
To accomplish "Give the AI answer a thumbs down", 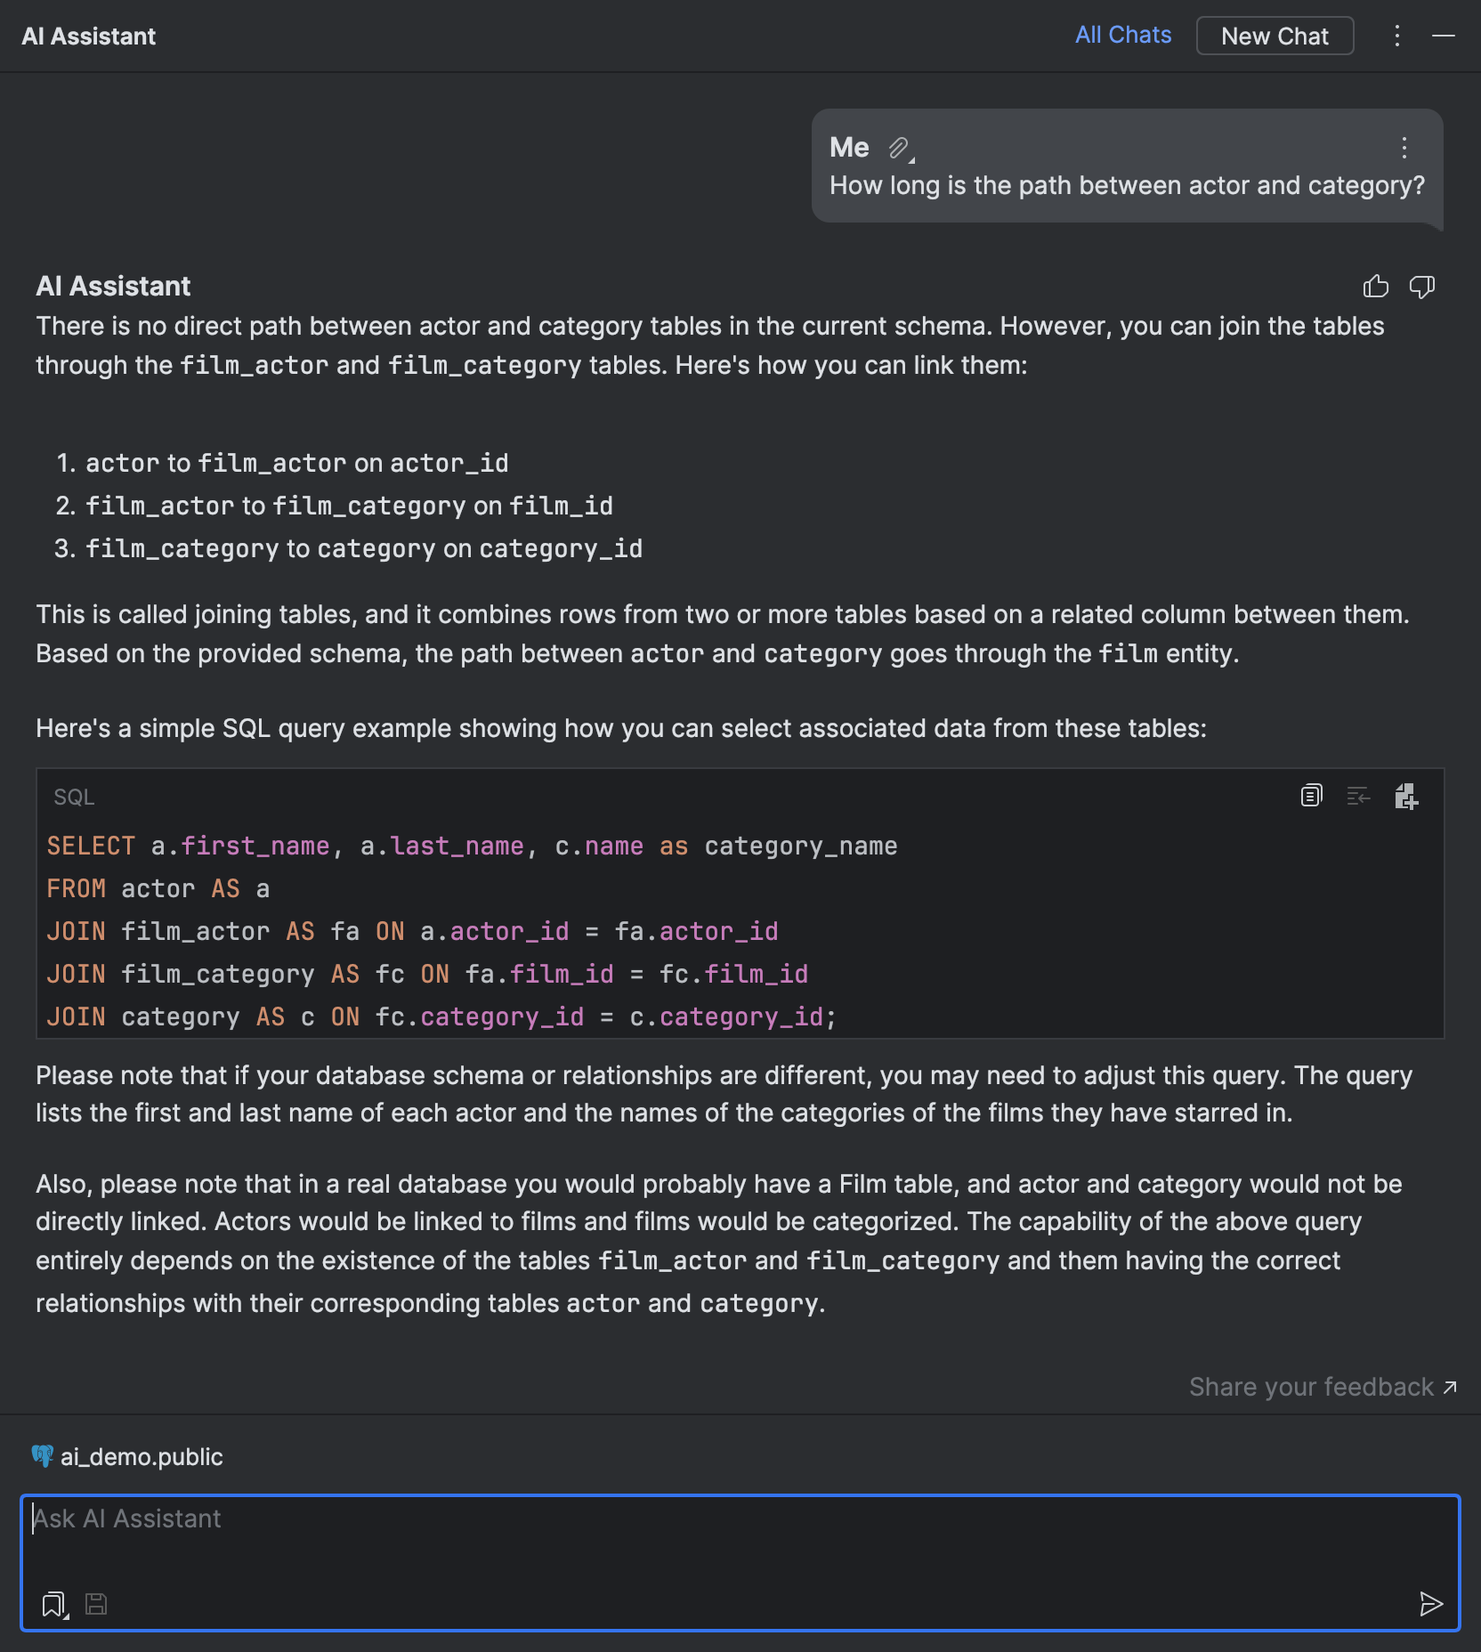I will (x=1420, y=287).
